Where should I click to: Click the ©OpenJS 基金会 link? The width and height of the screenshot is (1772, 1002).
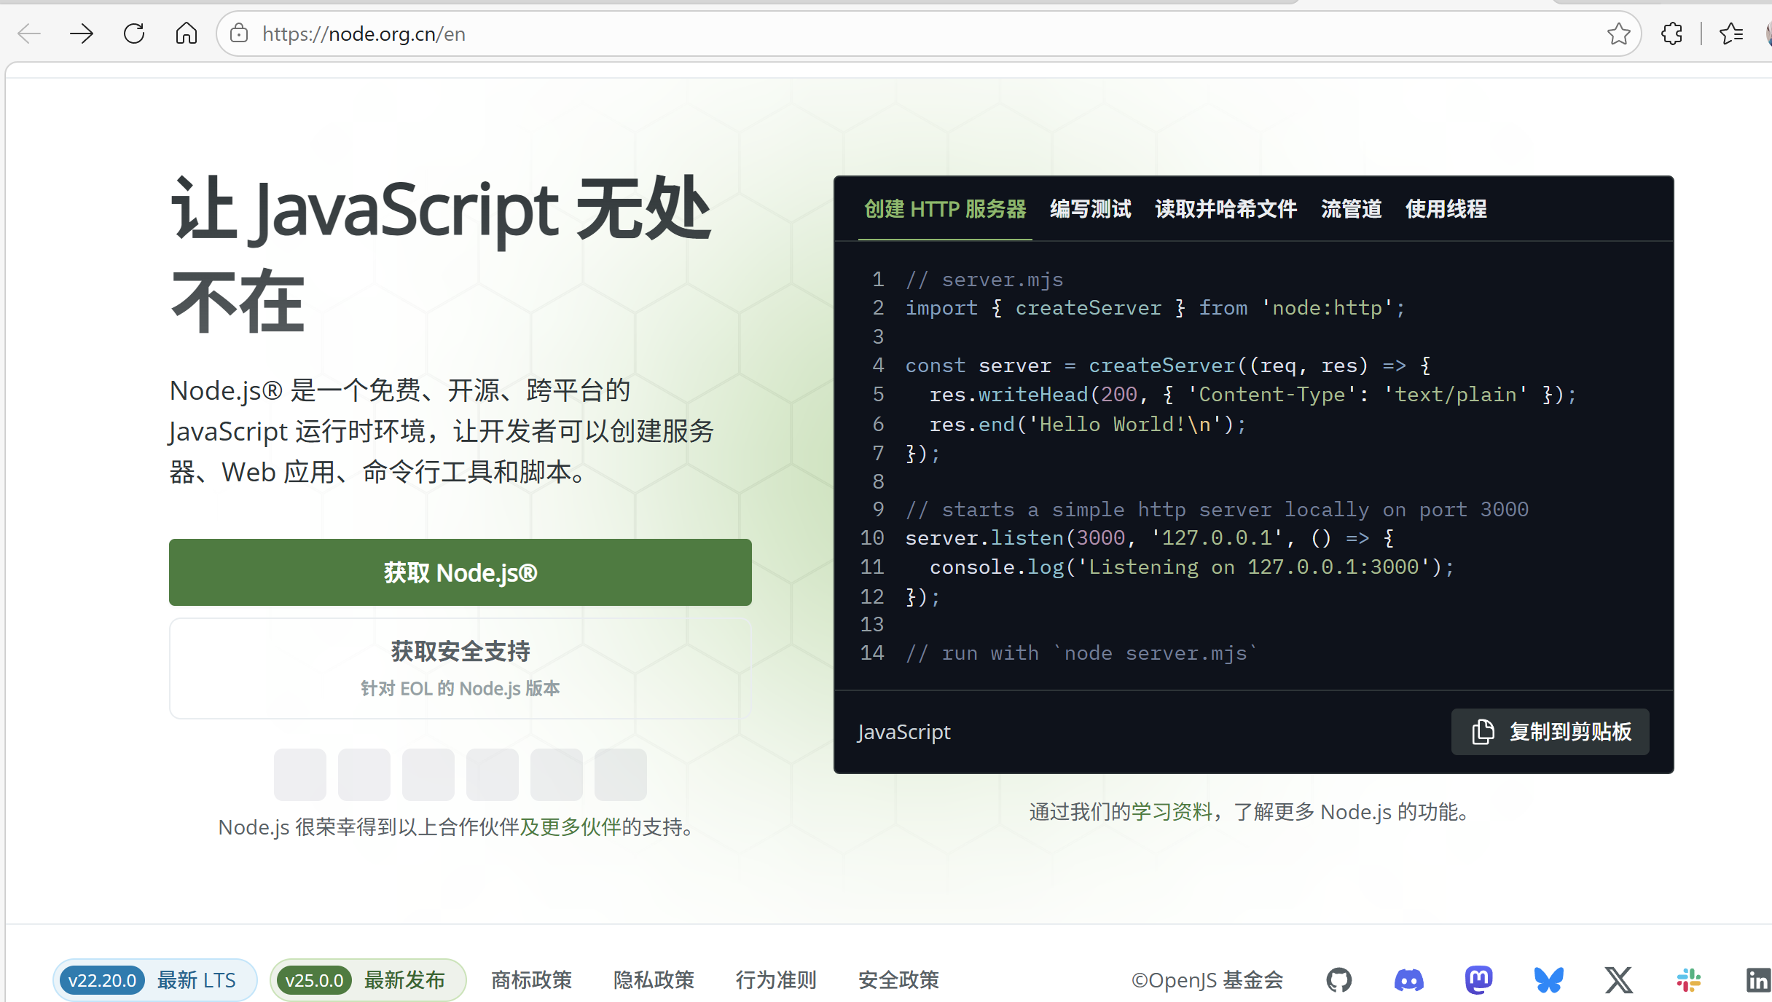[x=1207, y=980]
